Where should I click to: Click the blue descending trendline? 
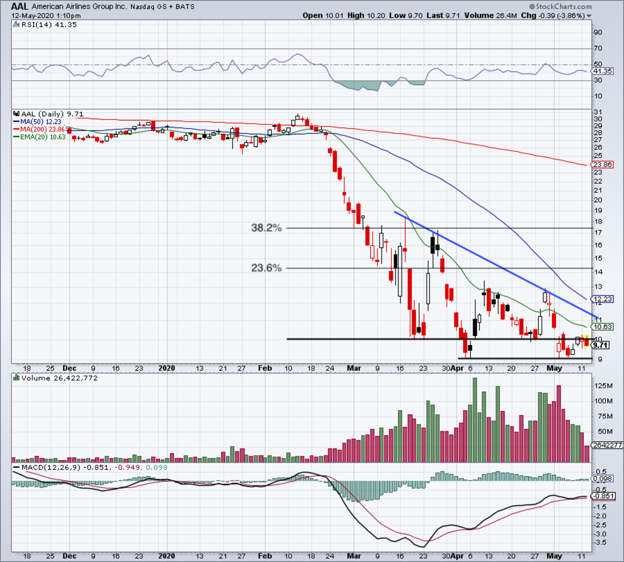pos(494,264)
